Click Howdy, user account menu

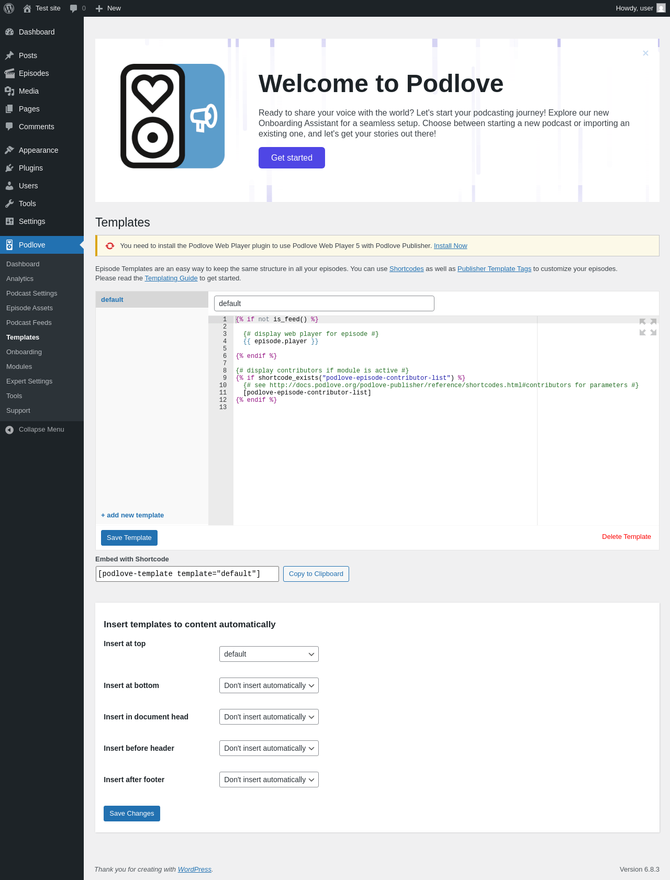pyautogui.click(x=641, y=8)
